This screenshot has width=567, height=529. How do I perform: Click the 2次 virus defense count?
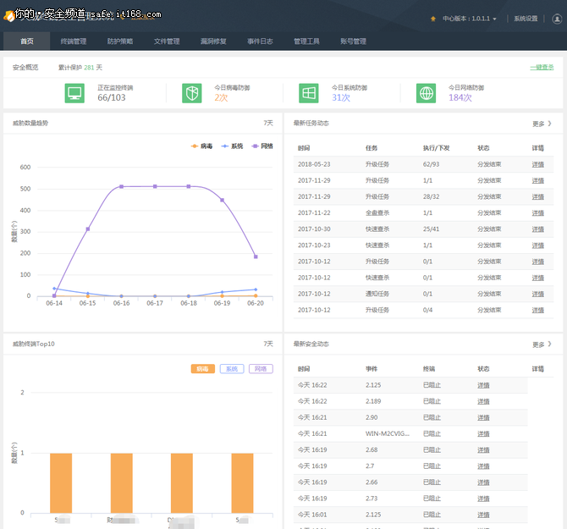221,97
